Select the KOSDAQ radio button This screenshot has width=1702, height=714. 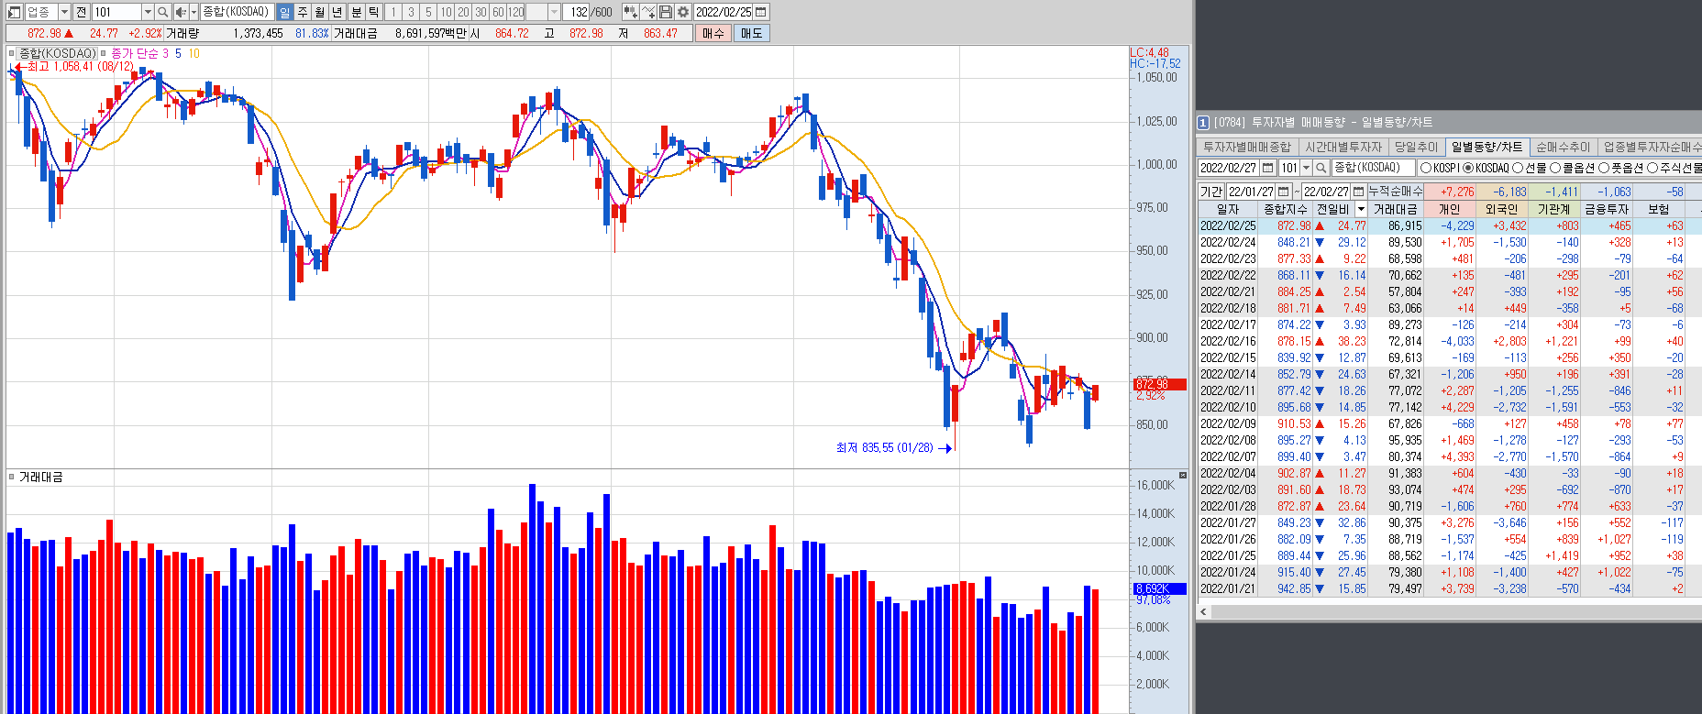click(1468, 168)
